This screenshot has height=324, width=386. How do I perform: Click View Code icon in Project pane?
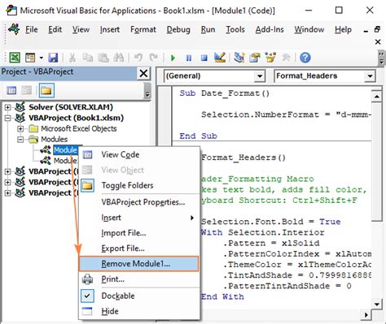11,90
